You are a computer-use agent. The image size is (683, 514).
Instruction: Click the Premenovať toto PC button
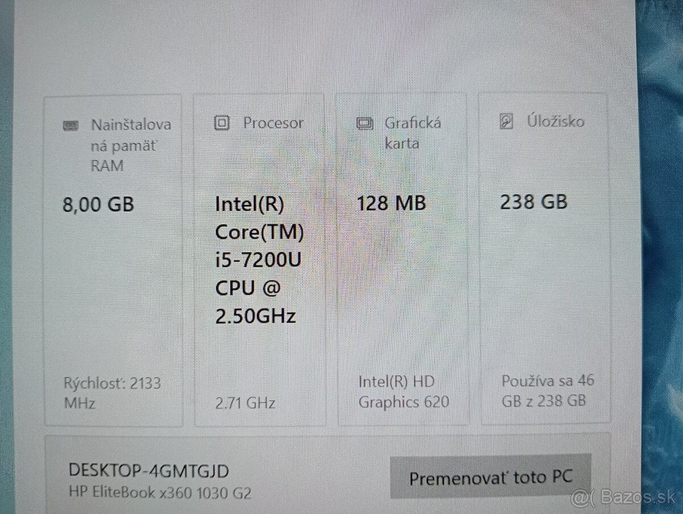coord(491,477)
